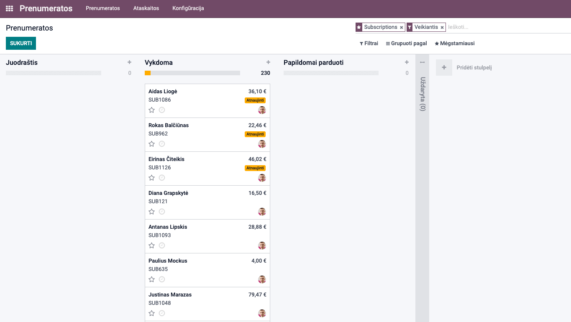Click the SUKURTI button

pos(21,43)
